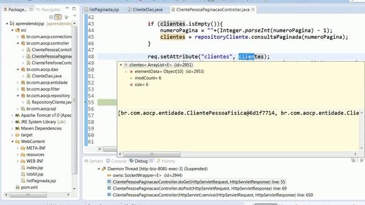Open ClienteDao.java in Package Explorer
The height and width of the screenshot is (205, 365).
(x=47, y=76)
